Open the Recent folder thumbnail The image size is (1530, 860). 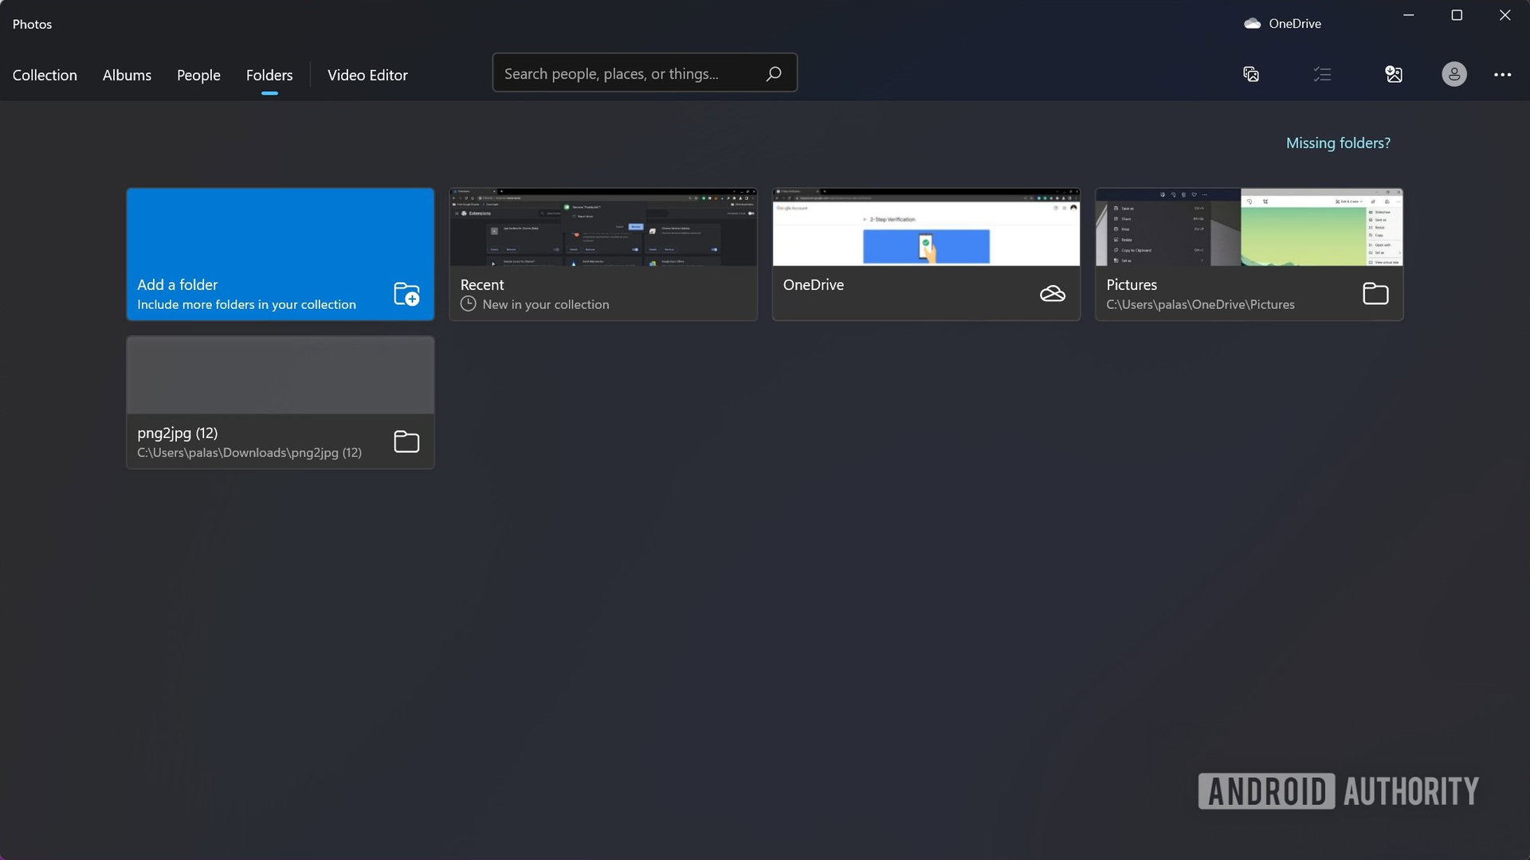(603, 227)
